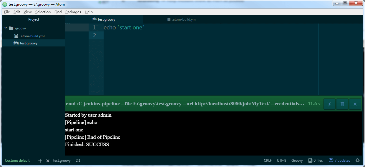Change encoding via UTF-8 selector

pos(281,161)
